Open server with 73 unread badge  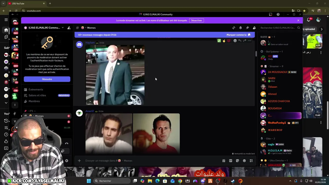(x=15, y=80)
